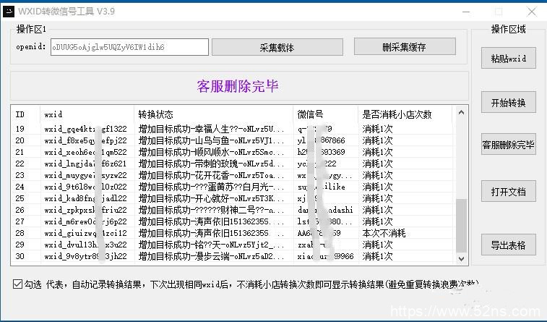Click status cell 增加目标成功-山鸟与鱼
The width and height of the screenshot is (547, 322).
coord(212,140)
